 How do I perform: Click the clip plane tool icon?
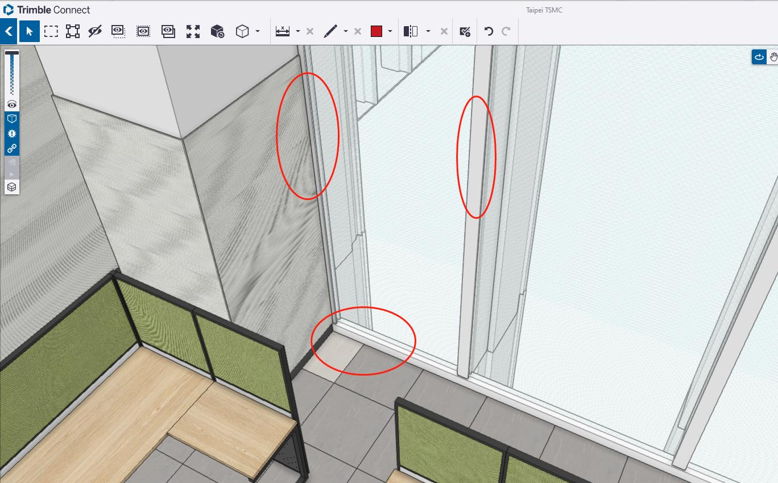411,32
